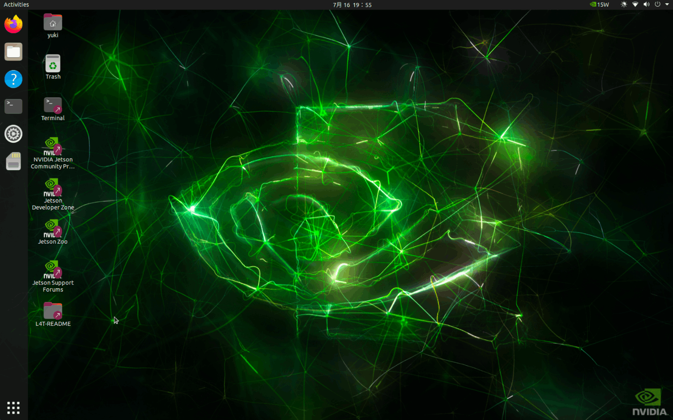Select the Jetson Support Forums shortcut

(53, 277)
